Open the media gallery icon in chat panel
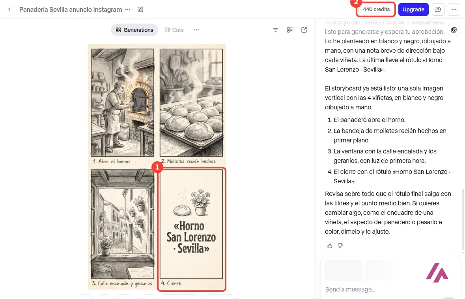This screenshot has width=465, height=299. [454, 30]
